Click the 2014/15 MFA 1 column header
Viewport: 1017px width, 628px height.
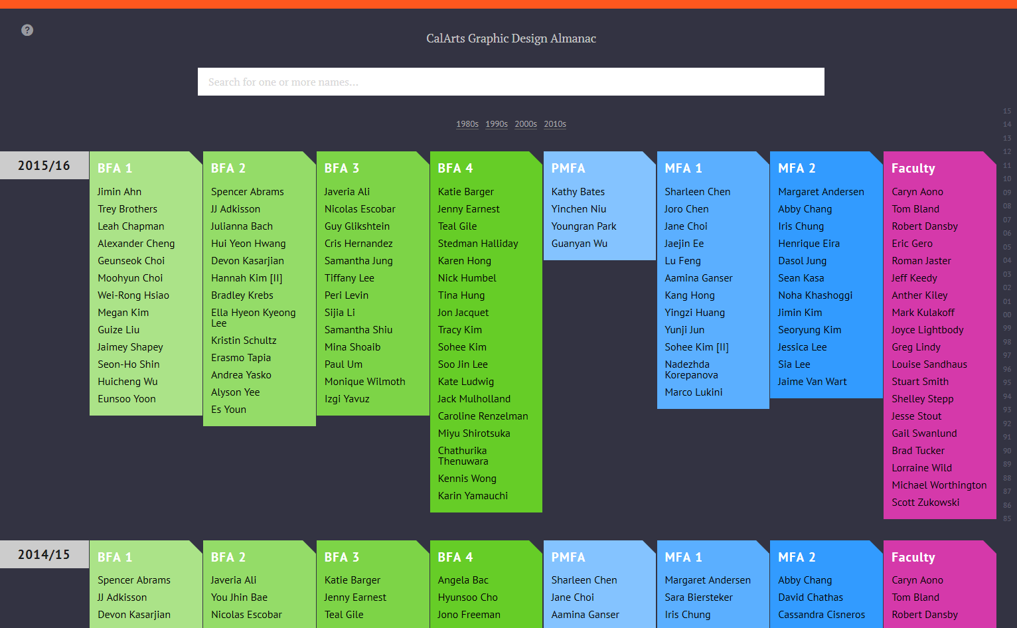pyautogui.click(x=683, y=557)
